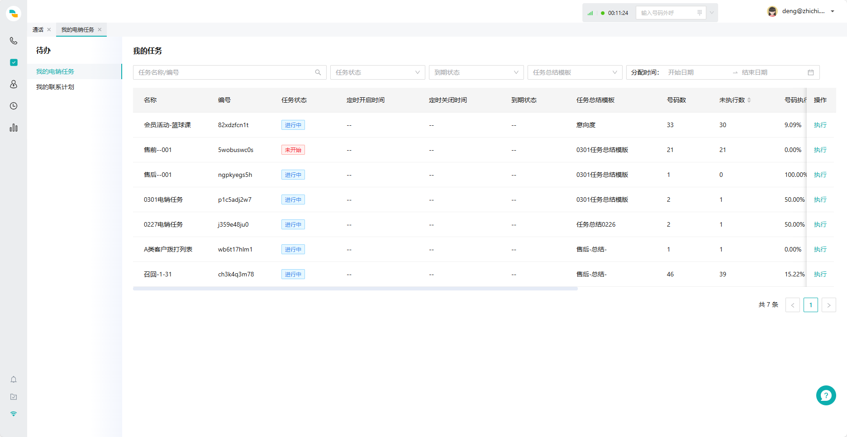847x437 pixels.
Task: Click the task code j359e48ju0
Action: pyautogui.click(x=233, y=224)
